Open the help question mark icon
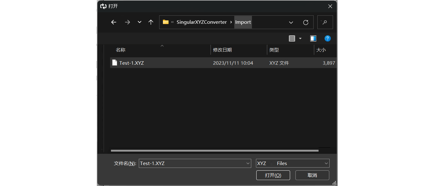422x186 pixels. [x=327, y=38]
